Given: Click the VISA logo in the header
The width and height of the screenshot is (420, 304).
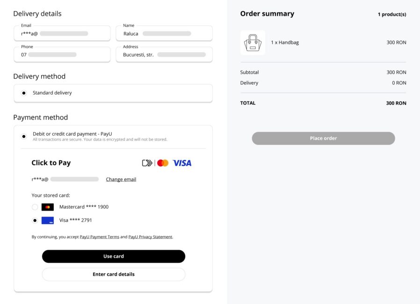Looking at the screenshot, I should click(182, 163).
